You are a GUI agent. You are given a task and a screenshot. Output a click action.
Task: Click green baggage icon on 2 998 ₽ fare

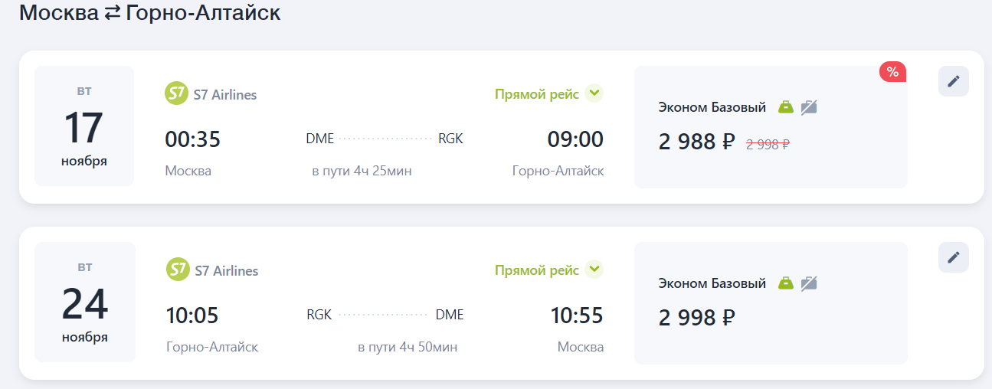click(x=786, y=283)
